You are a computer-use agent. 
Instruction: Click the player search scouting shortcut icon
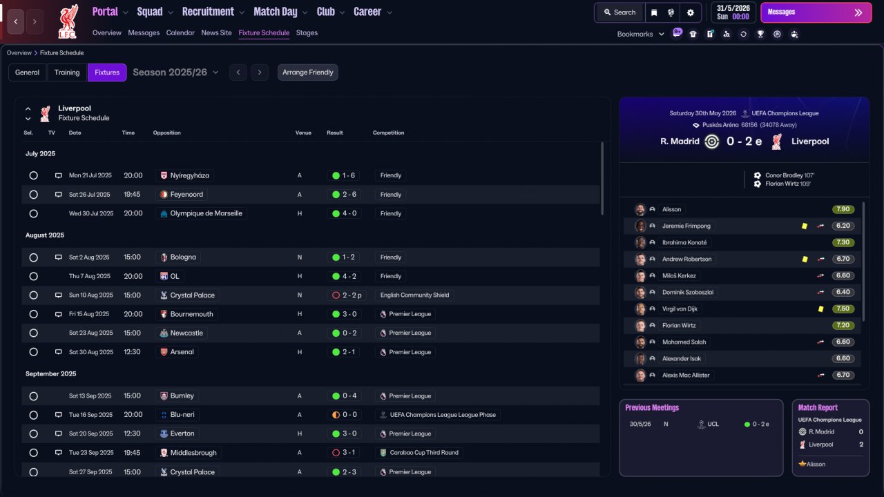pyautogui.click(x=727, y=34)
